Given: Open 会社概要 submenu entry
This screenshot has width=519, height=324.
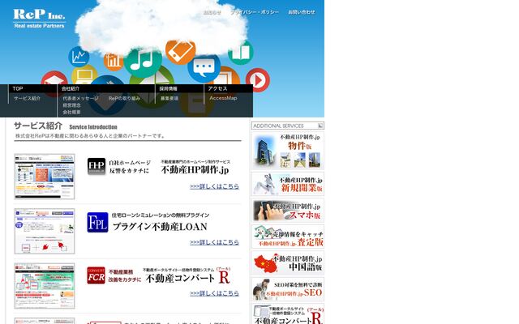Looking at the screenshot, I should tap(71, 112).
